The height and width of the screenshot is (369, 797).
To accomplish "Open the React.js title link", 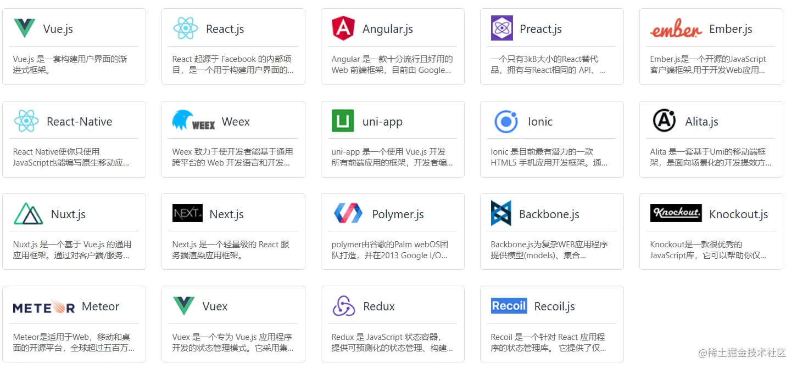I will coord(225,29).
